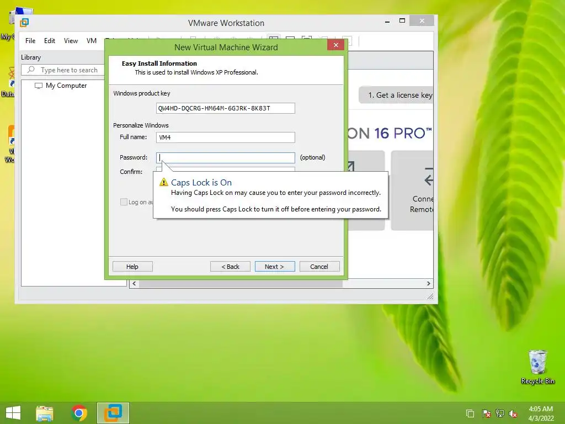Click the Windows product key field
This screenshot has height=424, width=565.
(x=225, y=108)
